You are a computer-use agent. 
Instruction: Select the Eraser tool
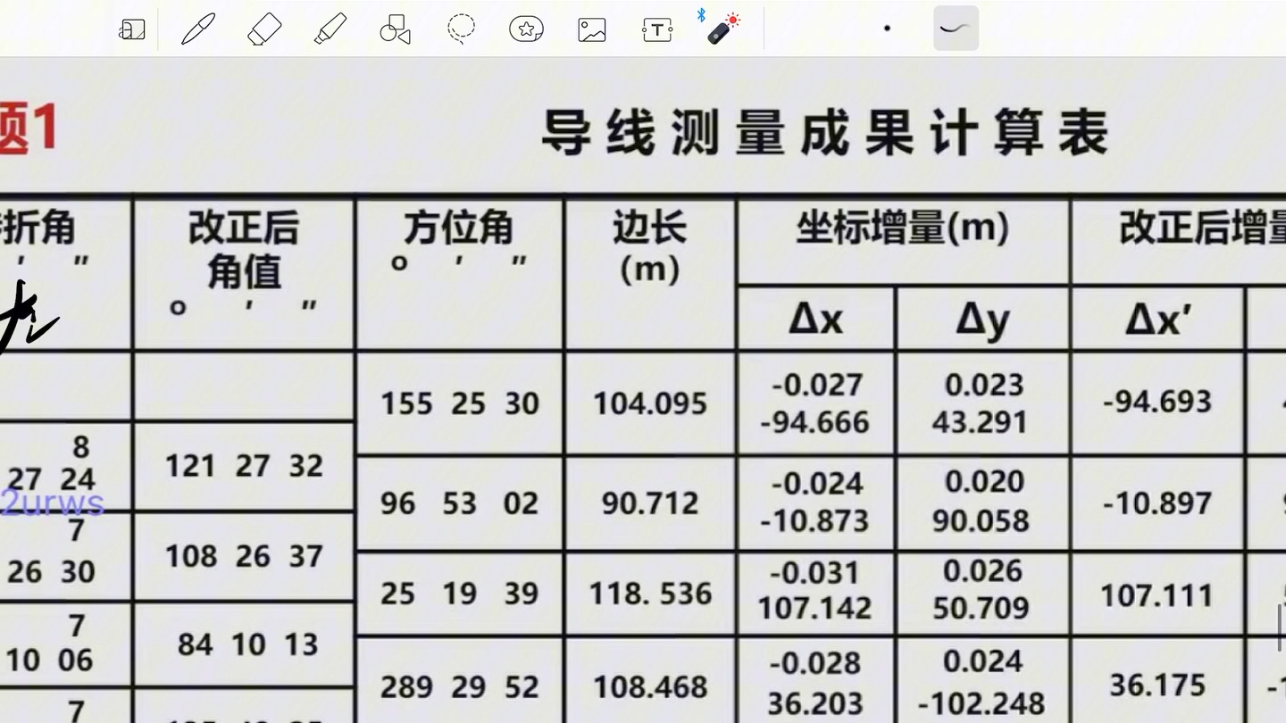point(264,29)
